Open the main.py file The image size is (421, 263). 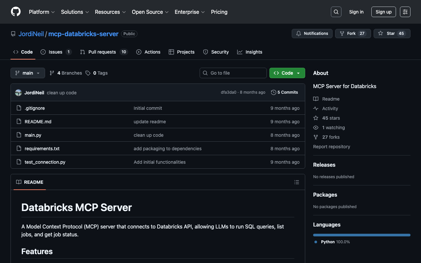pos(33,135)
